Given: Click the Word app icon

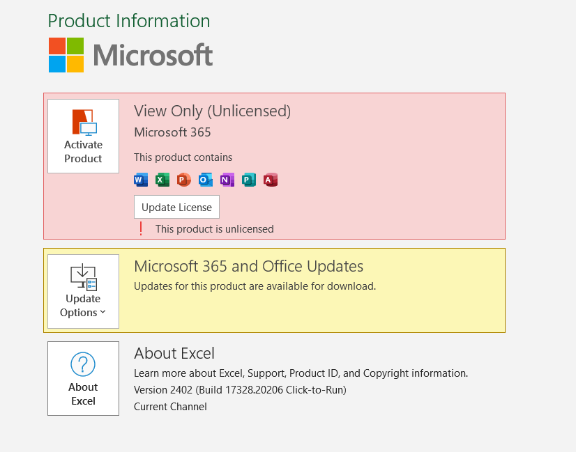Looking at the screenshot, I should point(141,180).
